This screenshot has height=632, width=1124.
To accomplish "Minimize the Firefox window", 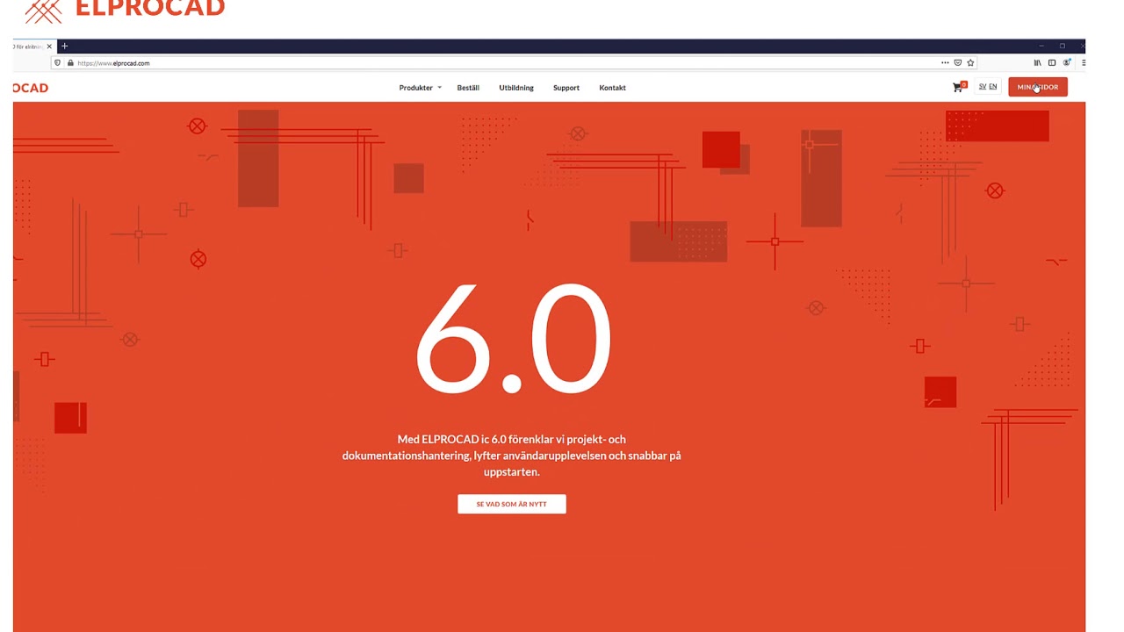I will click(1041, 46).
